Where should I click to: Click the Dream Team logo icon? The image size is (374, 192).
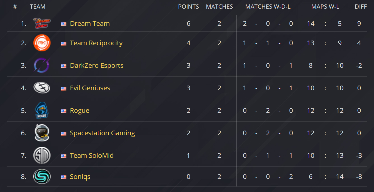point(42,24)
